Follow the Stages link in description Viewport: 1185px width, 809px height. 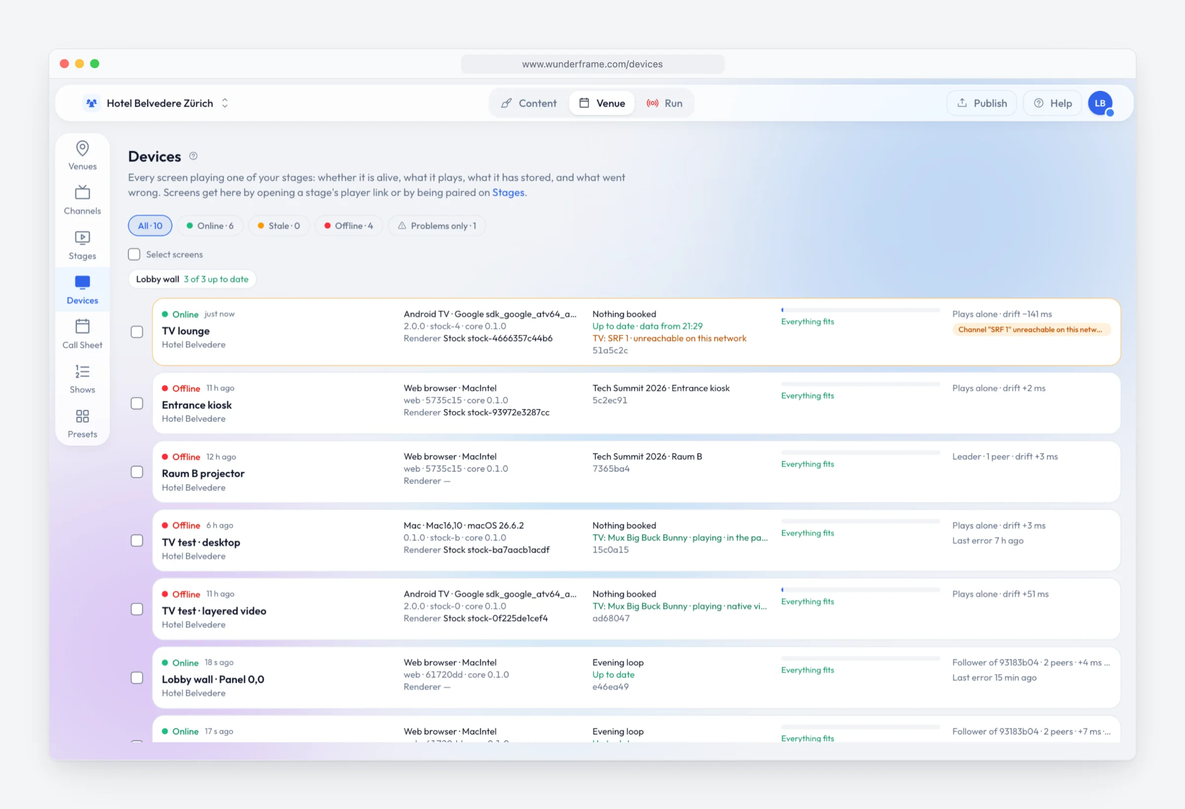click(508, 192)
